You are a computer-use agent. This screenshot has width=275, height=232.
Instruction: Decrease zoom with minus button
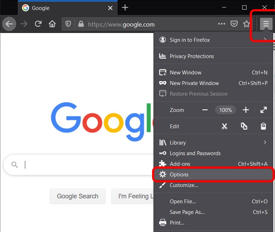pos(205,110)
